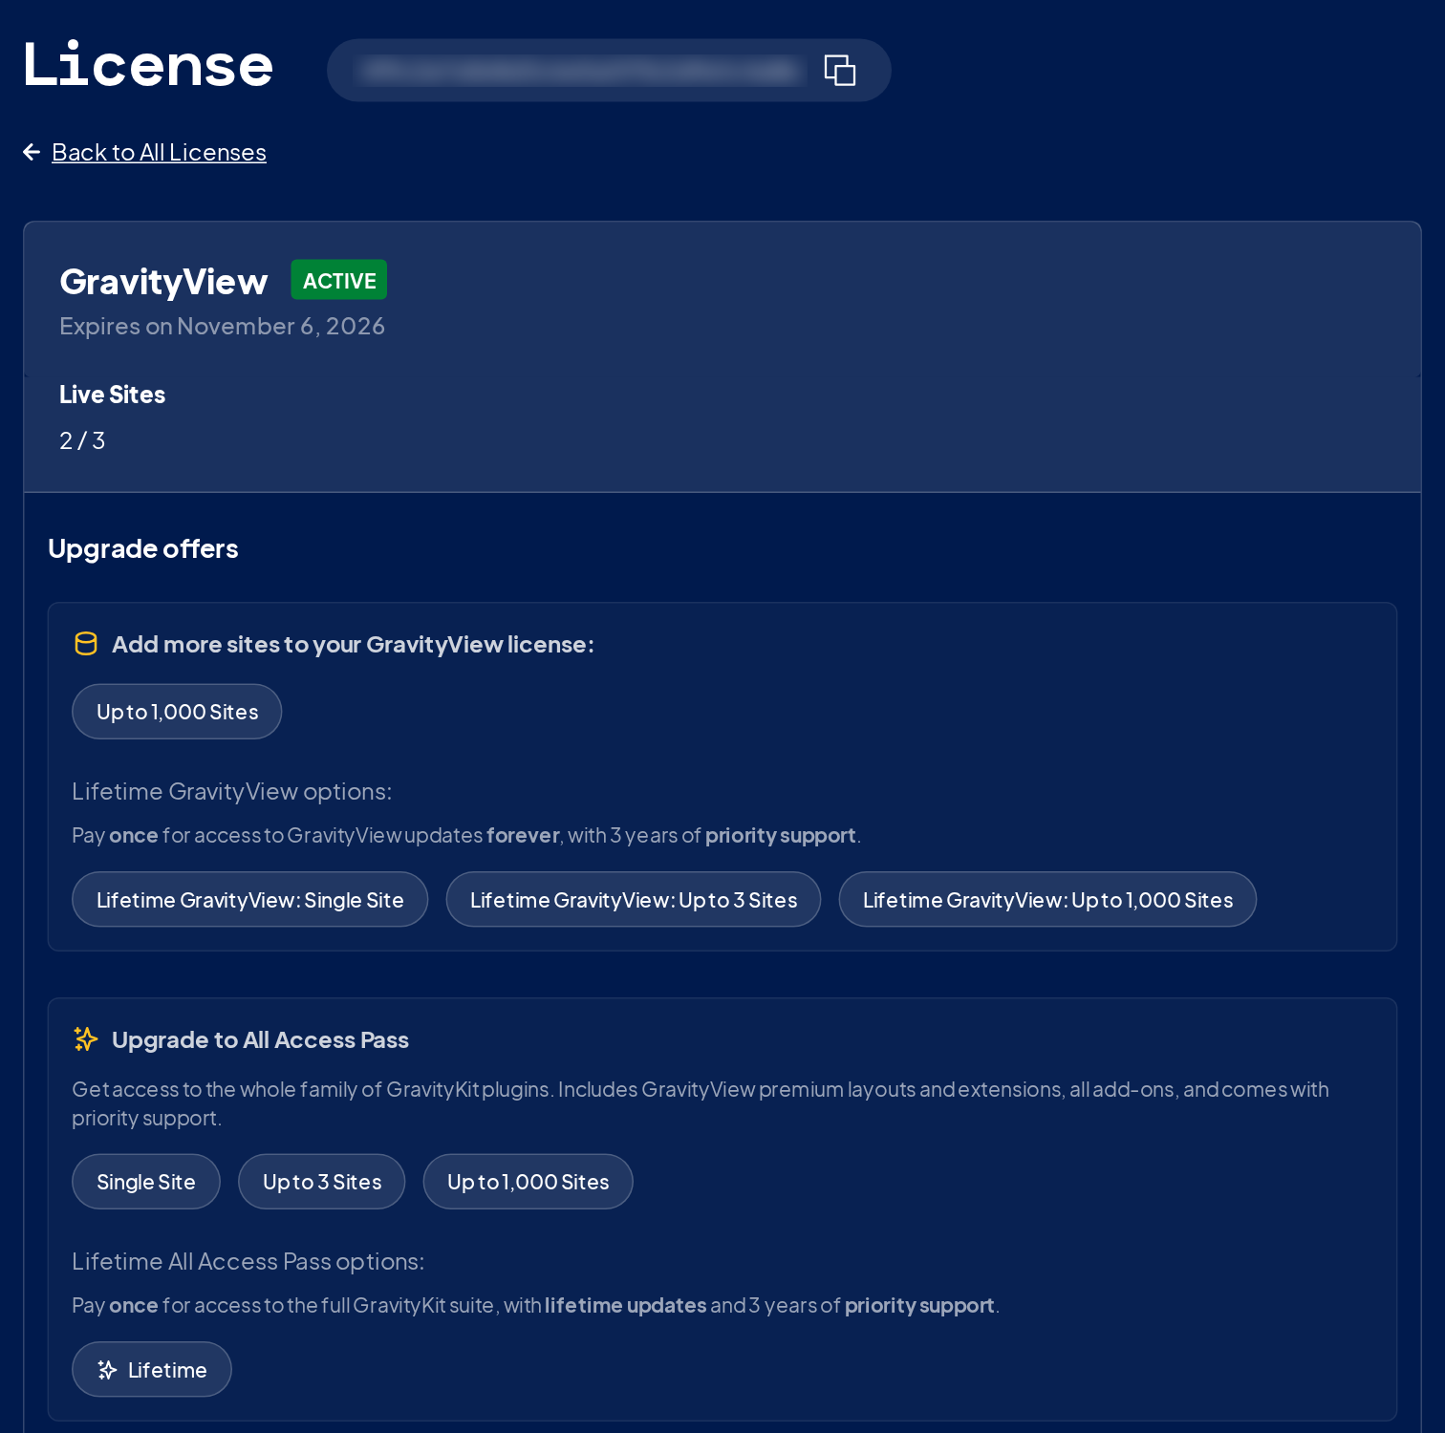Select Lifetime GravityView: Up to 3 Sites
The width and height of the screenshot is (1445, 1433).
point(634,900)
